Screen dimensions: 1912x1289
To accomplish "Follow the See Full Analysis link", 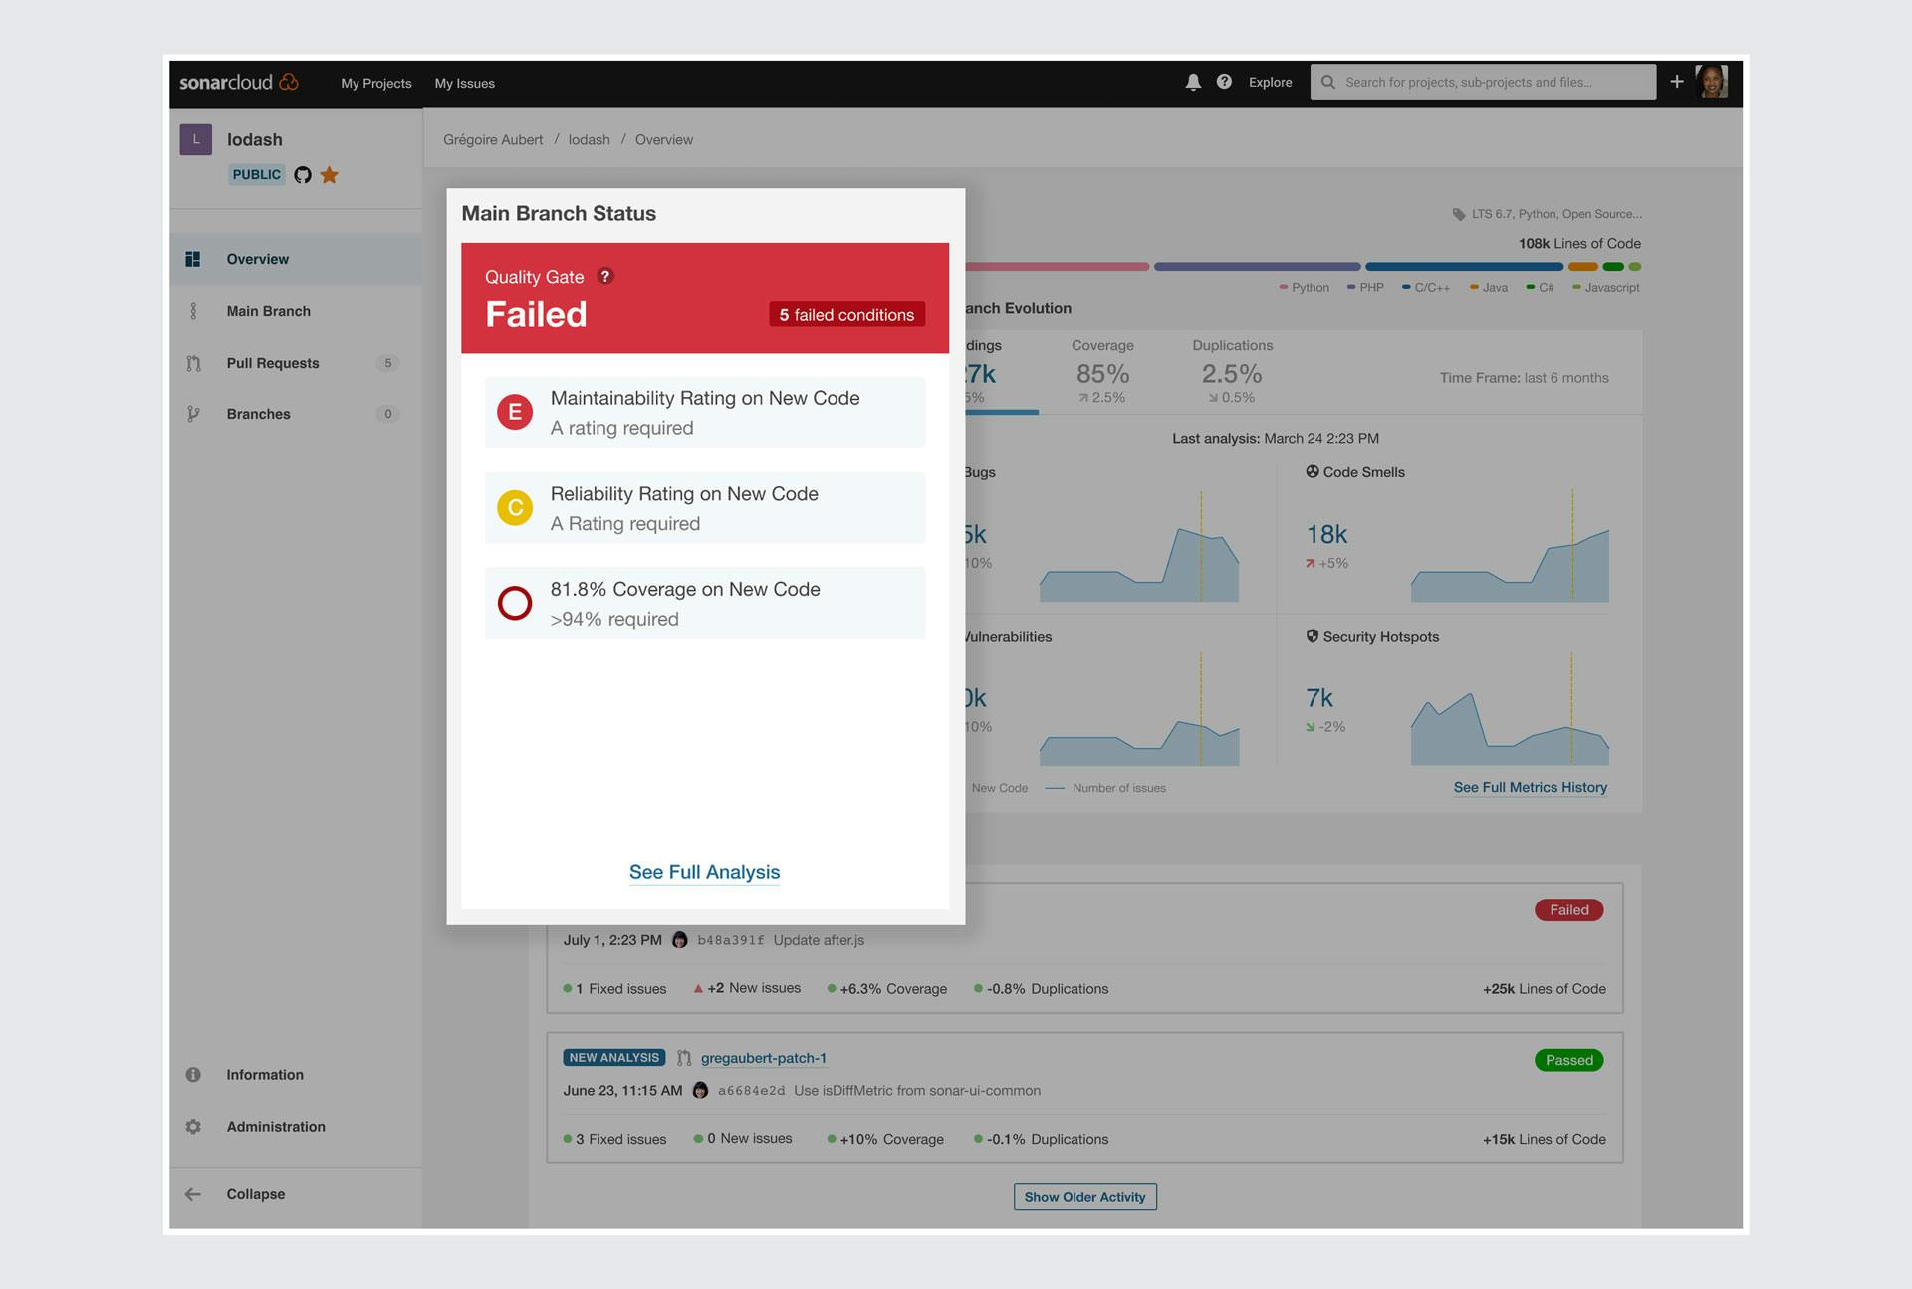I will 704,872.
